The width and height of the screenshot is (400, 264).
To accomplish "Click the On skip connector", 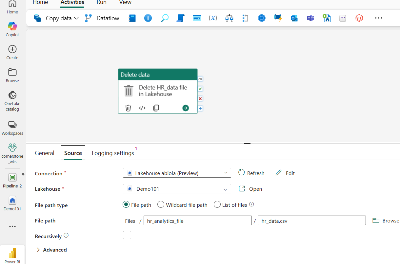I will (x=200, y=79).
